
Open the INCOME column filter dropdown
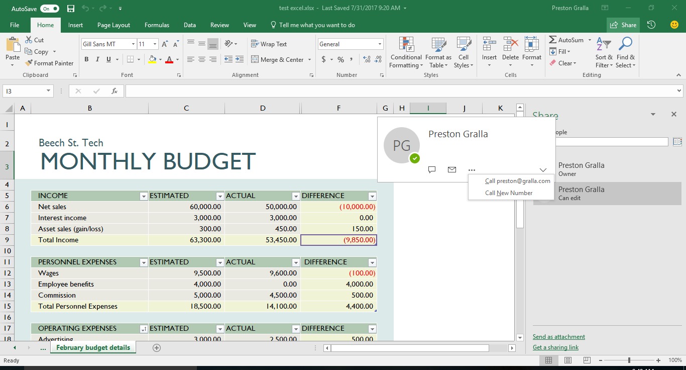[x=144, y=196]
